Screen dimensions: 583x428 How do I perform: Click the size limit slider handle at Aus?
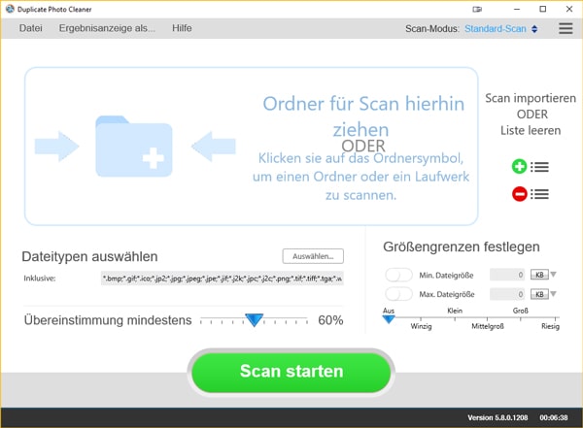pos(389,317)
